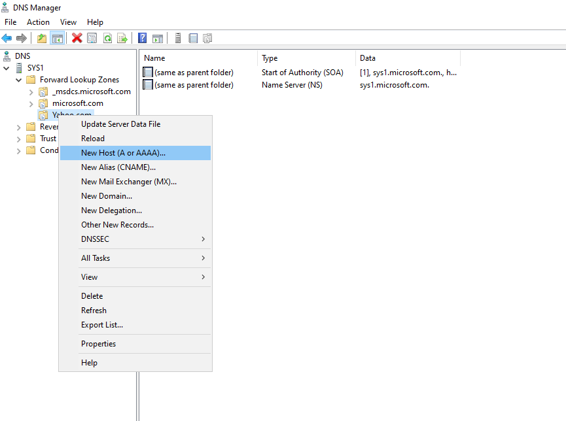This screenshot has height=421, width=566.
Task: Click the sys1.microsoft.com. data cell
Action: [394, 85]
